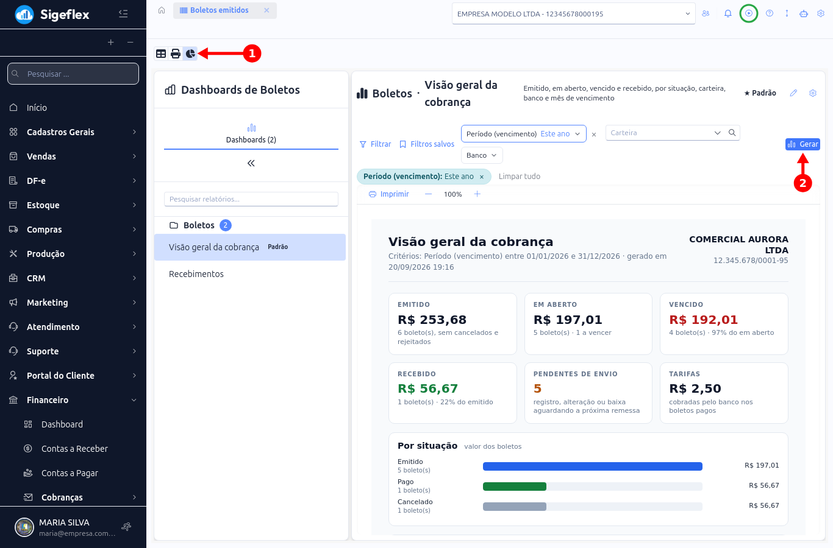Click the user settings icon beside Maria Silva
Viewport: 833px width, 548px height.
tap(126, 527)
